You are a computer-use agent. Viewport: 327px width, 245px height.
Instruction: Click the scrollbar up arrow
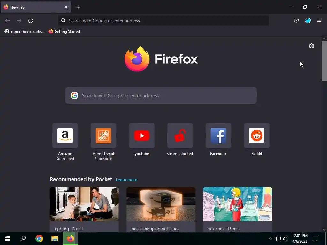(324, 39)
